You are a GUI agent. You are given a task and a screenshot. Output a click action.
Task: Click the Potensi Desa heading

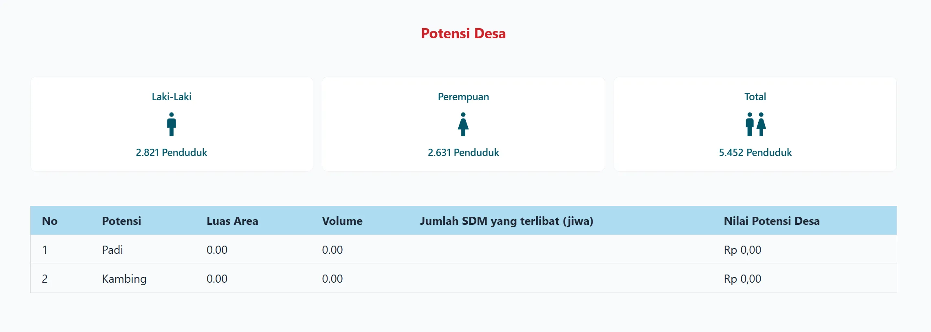pos(463,33)
